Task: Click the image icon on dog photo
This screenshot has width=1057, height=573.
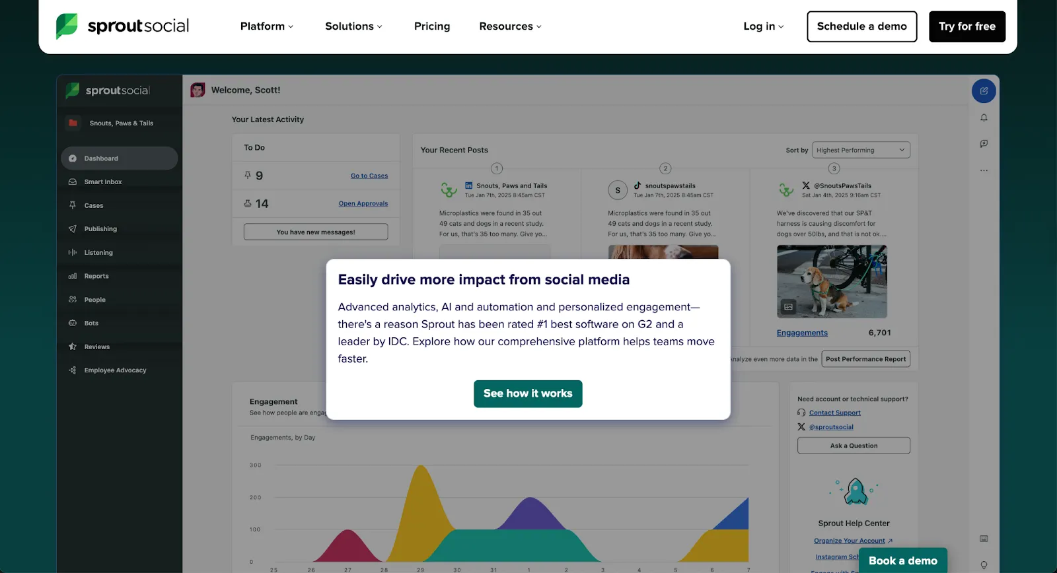Action: (x=788, y=307)
